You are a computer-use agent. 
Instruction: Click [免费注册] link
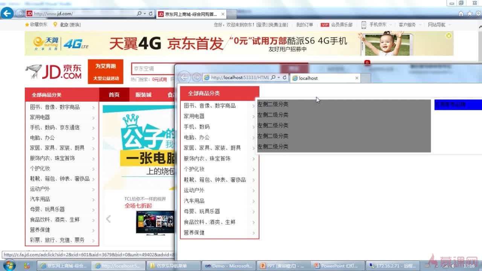pyautogui.click(x=278, y=25)
